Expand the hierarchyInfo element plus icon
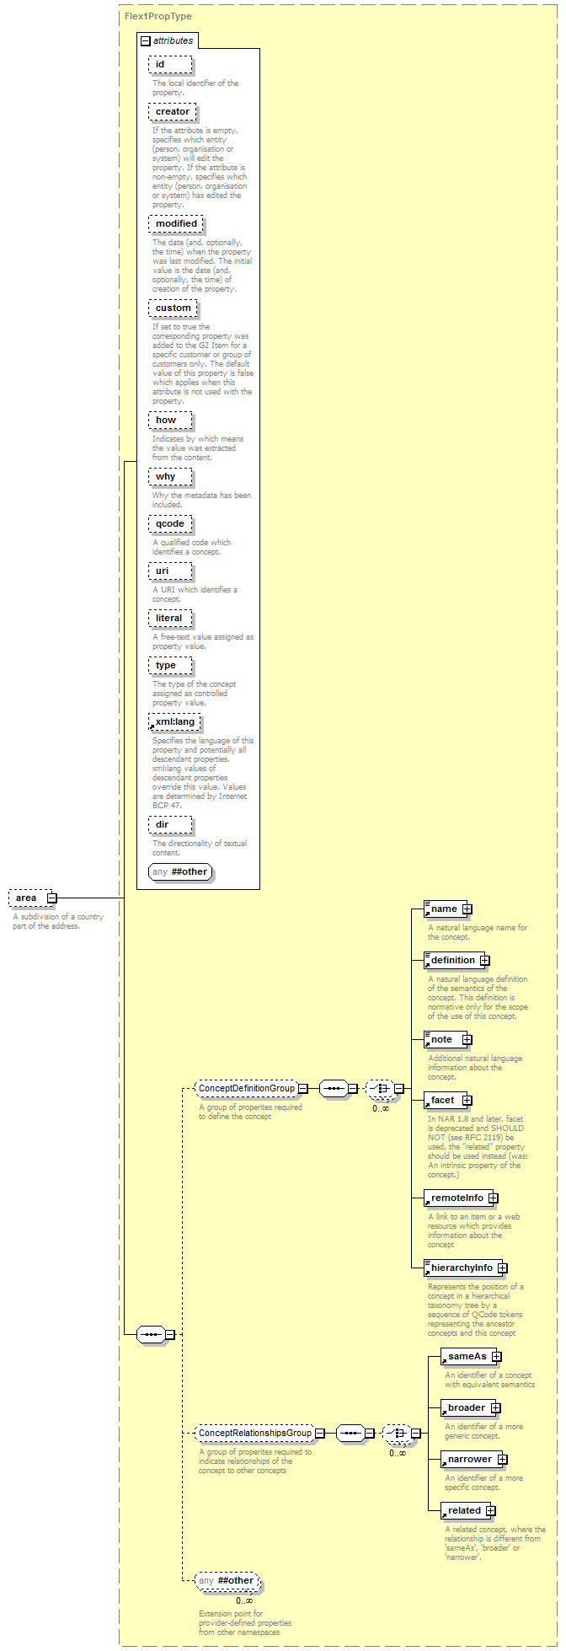Screen dimensions: 566x1651 click(502, 1268)
